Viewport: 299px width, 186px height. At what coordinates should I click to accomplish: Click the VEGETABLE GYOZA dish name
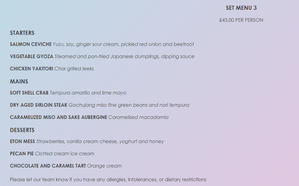pyautogui.click(x=32, y=57)
